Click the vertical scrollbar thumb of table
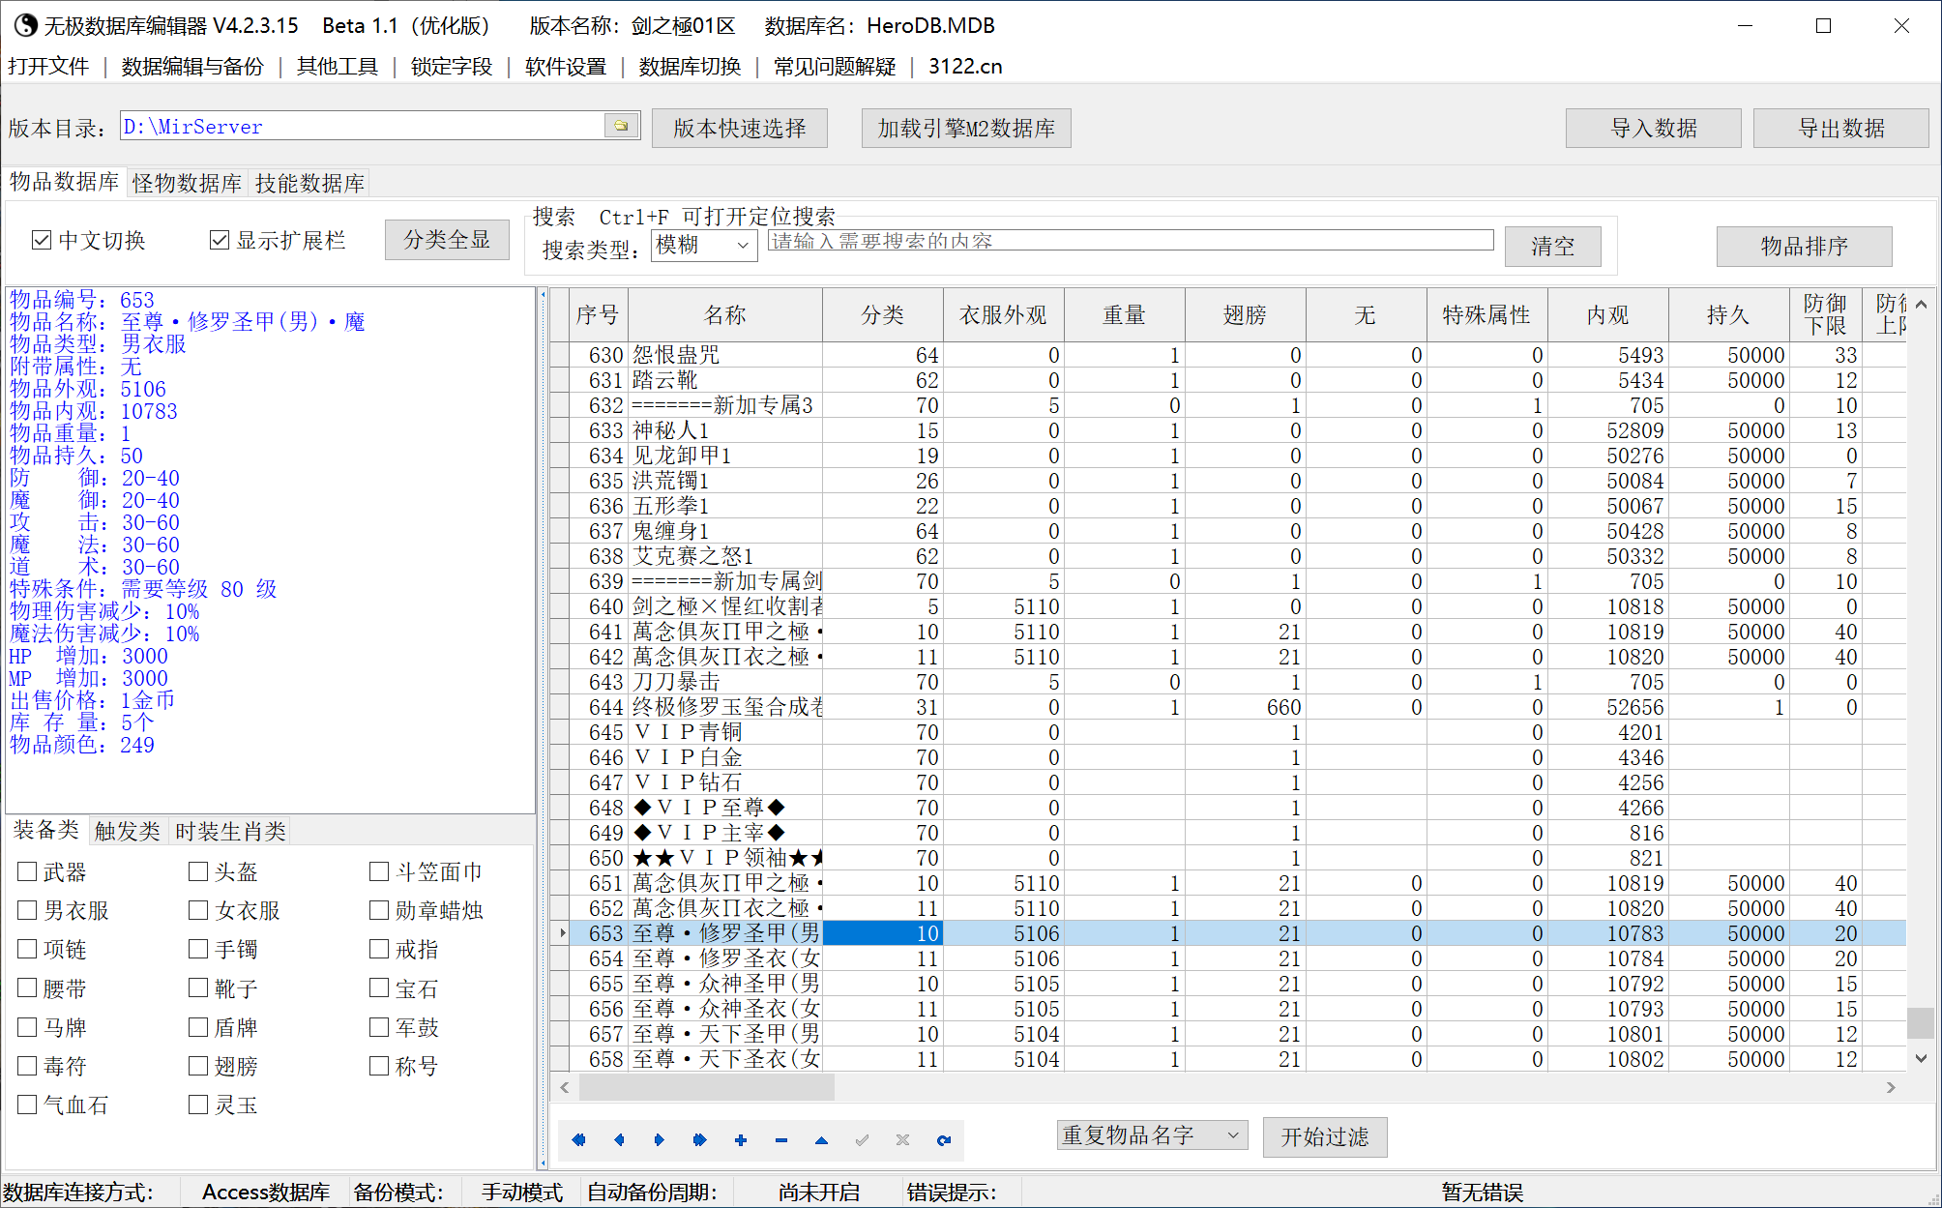This screenshot has width=1942, height=1208. pos(1921,1022)
